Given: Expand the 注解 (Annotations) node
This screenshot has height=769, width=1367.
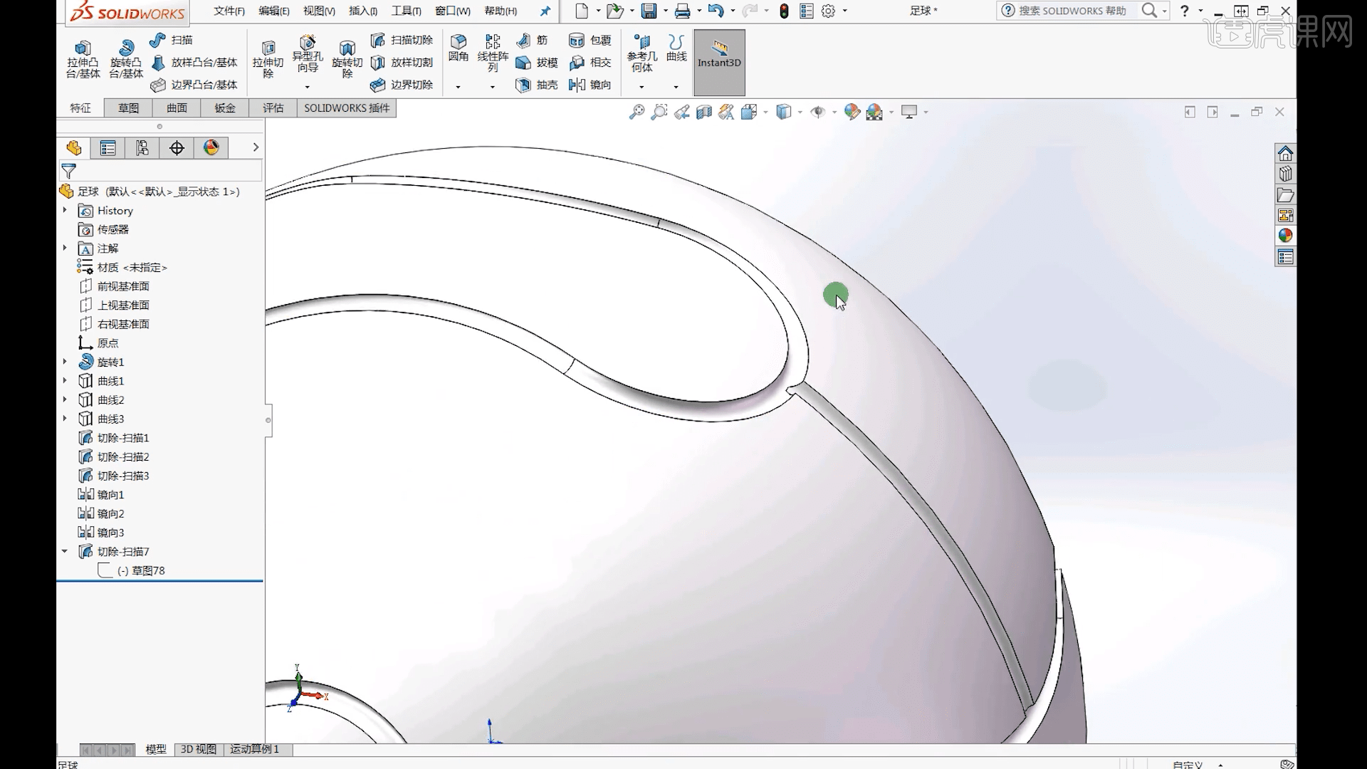Looking at the screenshot, I should coord(65,248).
